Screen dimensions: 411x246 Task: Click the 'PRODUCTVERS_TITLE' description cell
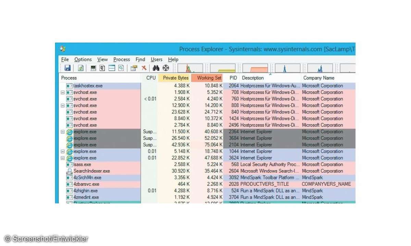point(264,184)
